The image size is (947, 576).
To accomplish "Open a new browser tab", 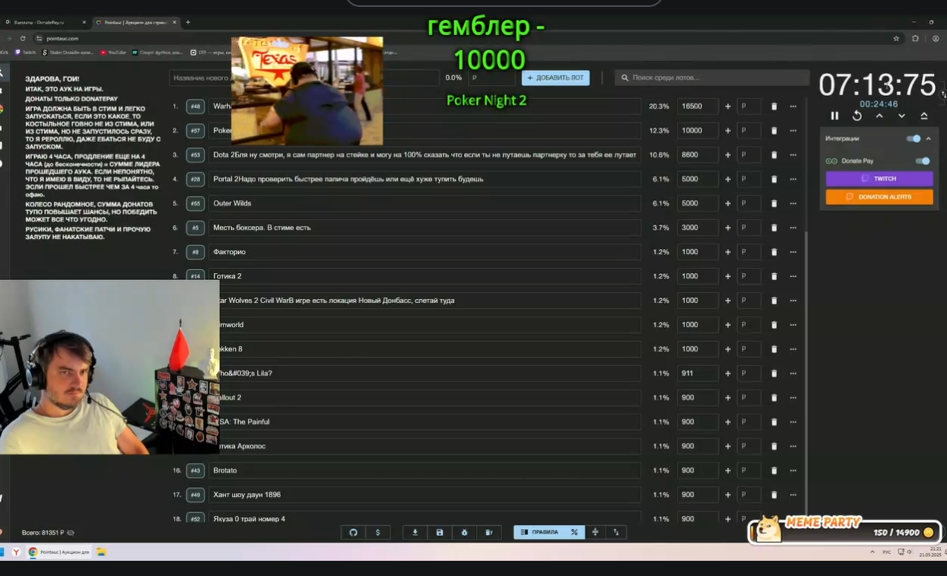I will [x=188, y=22].
